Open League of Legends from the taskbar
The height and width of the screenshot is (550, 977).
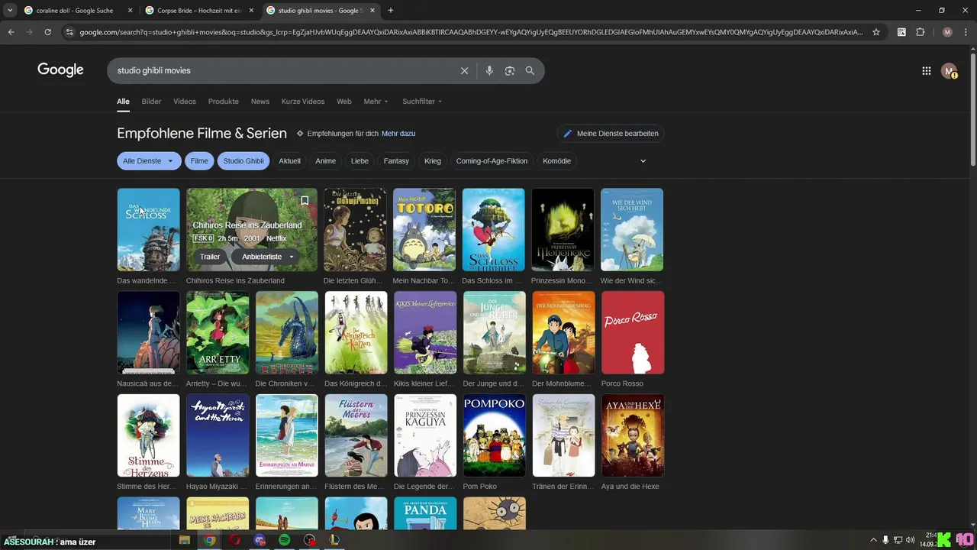[334, 540]
